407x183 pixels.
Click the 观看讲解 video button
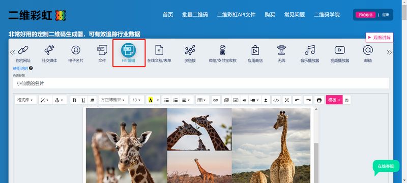click(x=379, y=38)
